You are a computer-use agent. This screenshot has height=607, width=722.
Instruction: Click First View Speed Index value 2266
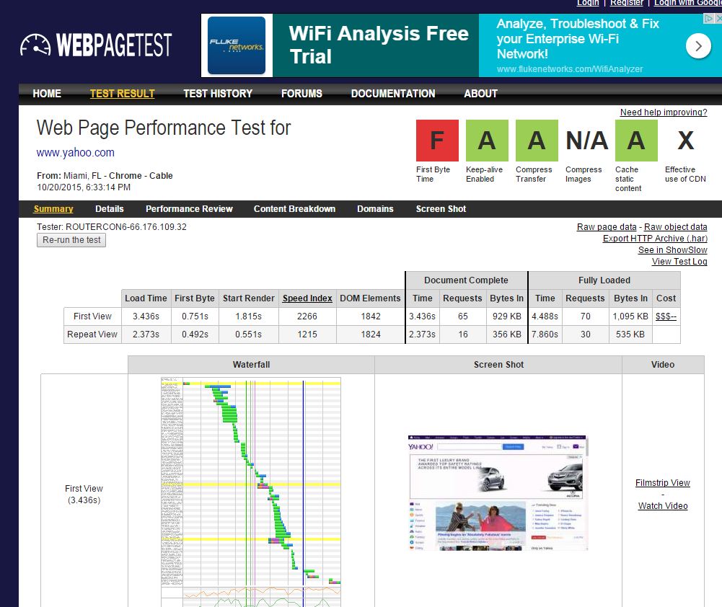pyautogui.click(x=307, y=316)
